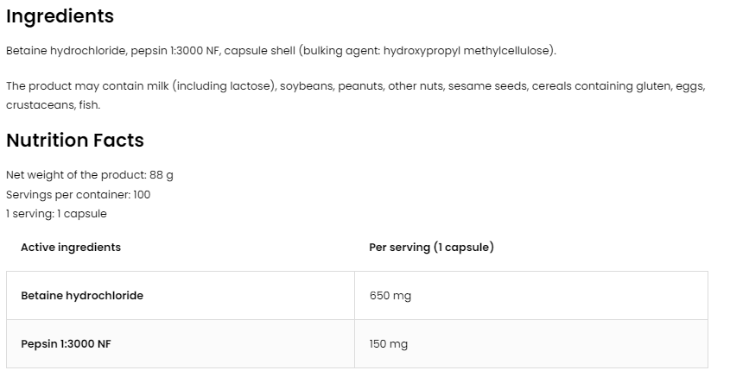Click the crustaceans, fish text line

click(53, 105)
